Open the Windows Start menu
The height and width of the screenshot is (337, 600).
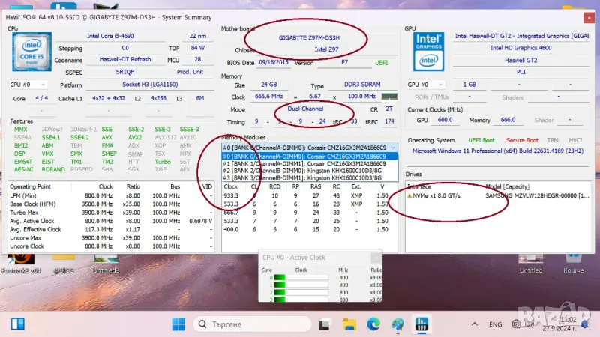(x=178, y=324)
